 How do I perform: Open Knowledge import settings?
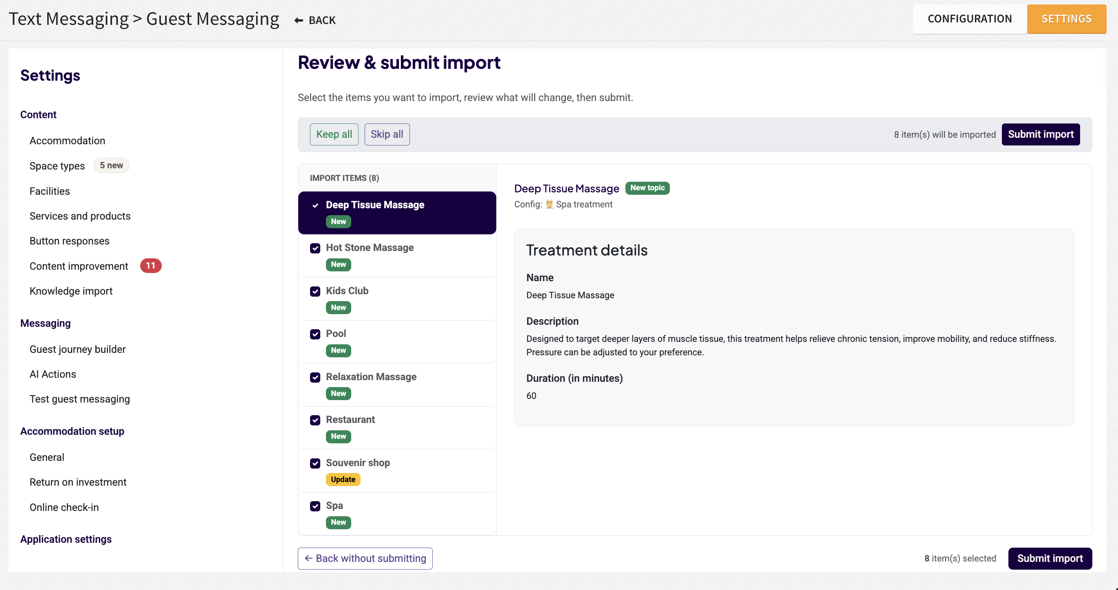pos(71,291)
